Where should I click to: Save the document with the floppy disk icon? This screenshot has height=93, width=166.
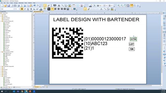pyautogui.click(x=9, y=6)
